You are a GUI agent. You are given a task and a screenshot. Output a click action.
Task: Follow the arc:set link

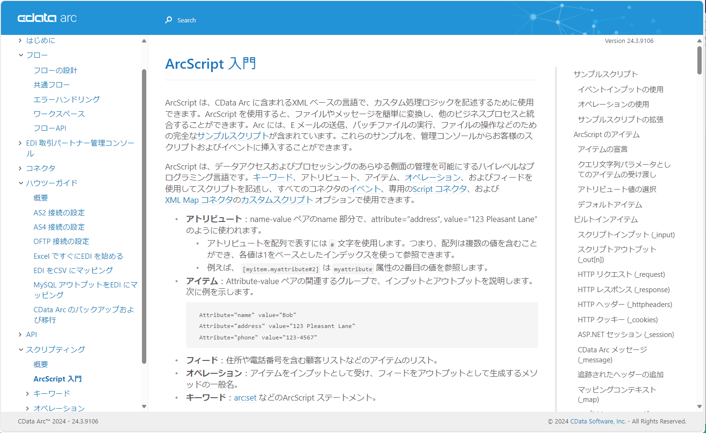point(245,398)
